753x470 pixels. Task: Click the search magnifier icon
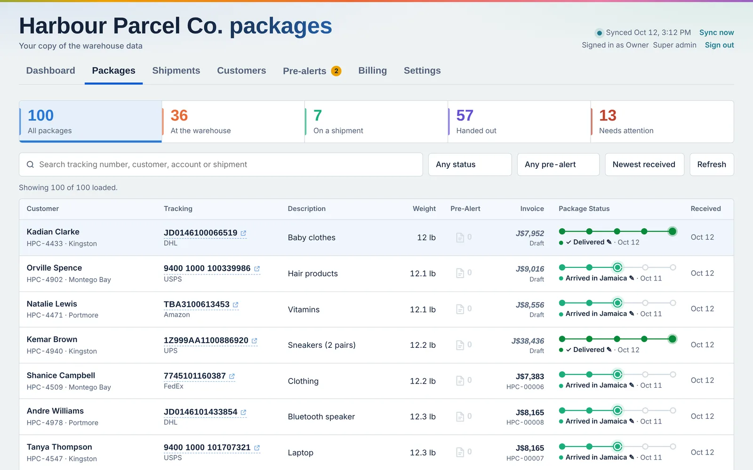(x=30, y=164)
